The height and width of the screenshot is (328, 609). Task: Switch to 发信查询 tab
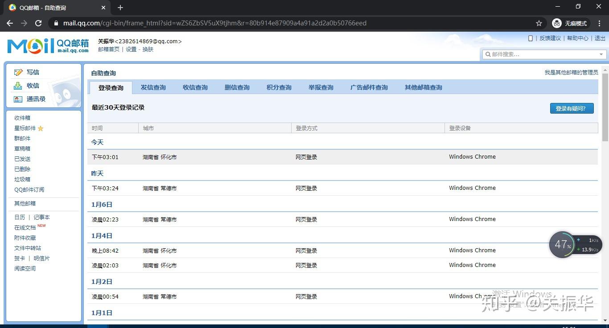[153, 87]
